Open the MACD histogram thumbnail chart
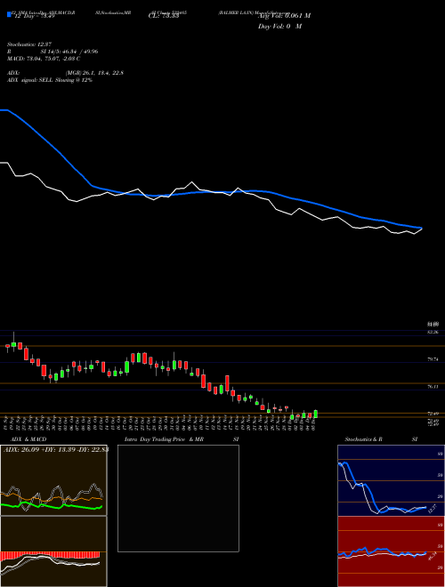 pyautogui.click(x=53, y=551)
